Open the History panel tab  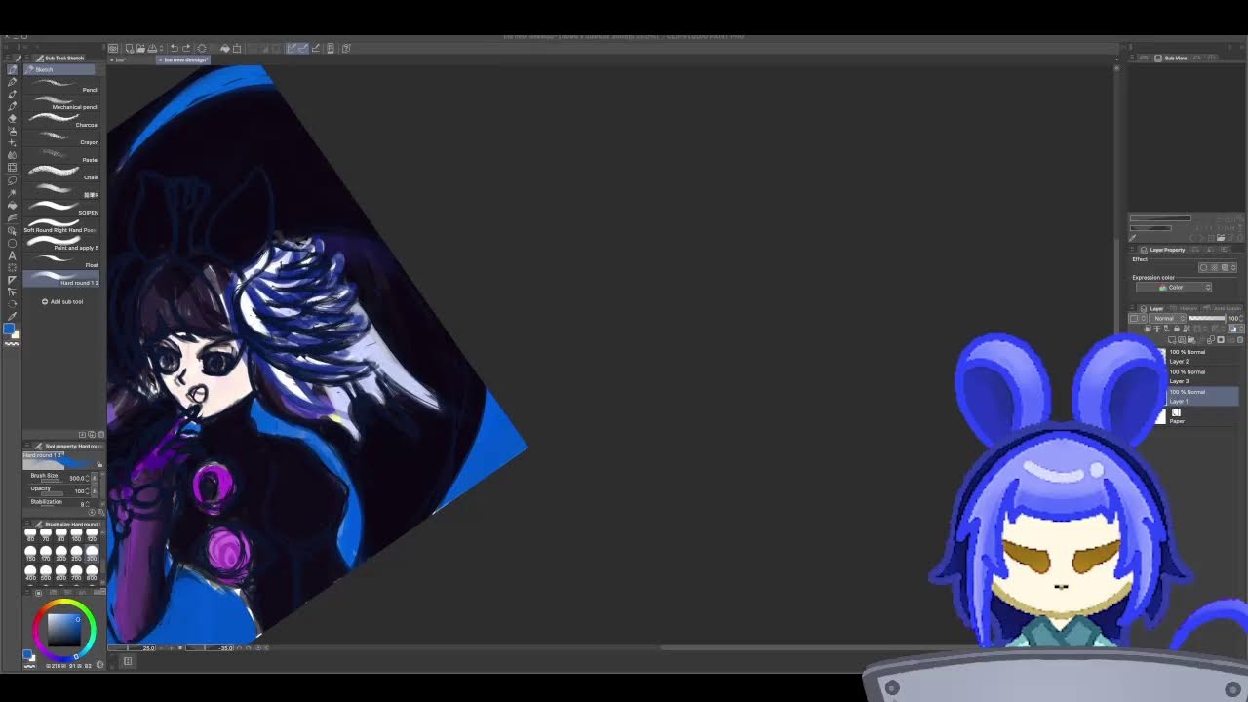[1184, 308]
